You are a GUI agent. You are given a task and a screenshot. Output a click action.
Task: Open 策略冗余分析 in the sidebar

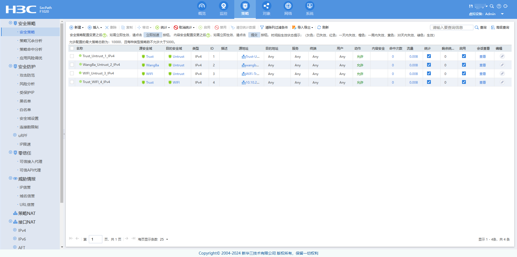point(31,41)
